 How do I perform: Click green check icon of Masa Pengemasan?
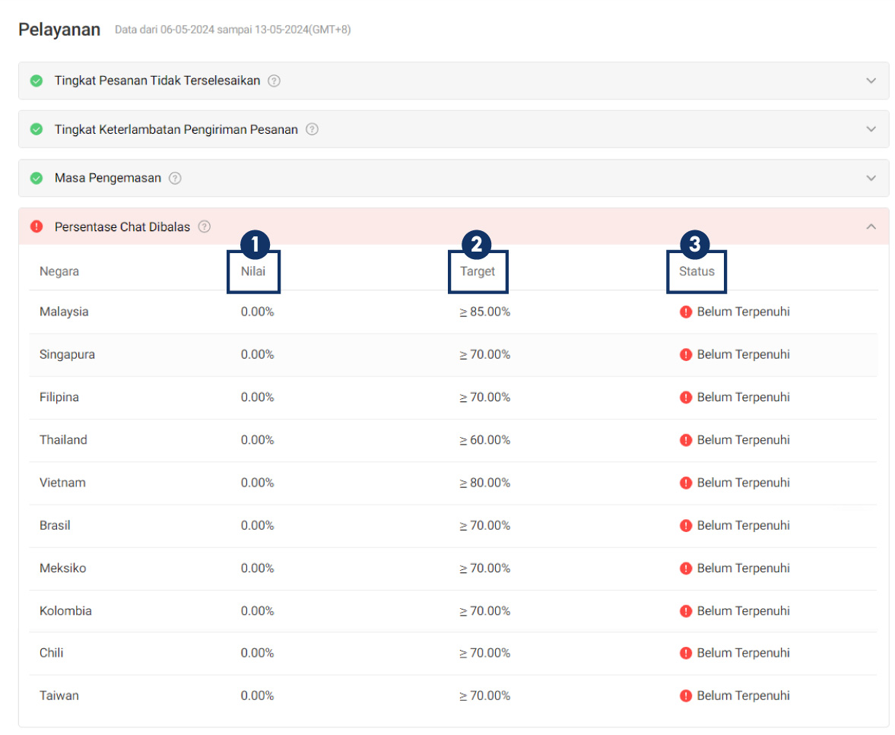pos(36,178)
